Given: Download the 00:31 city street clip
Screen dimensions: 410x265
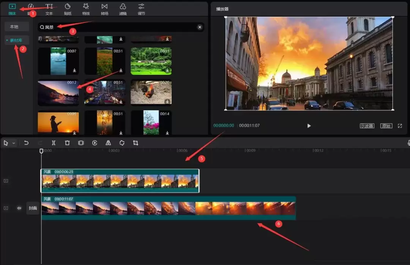Looking at the screenshot, I should 121,101.
